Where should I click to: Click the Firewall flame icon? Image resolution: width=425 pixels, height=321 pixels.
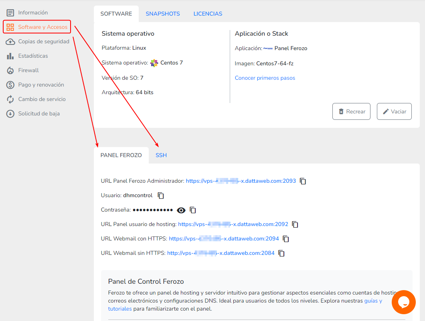coord(10,71)
